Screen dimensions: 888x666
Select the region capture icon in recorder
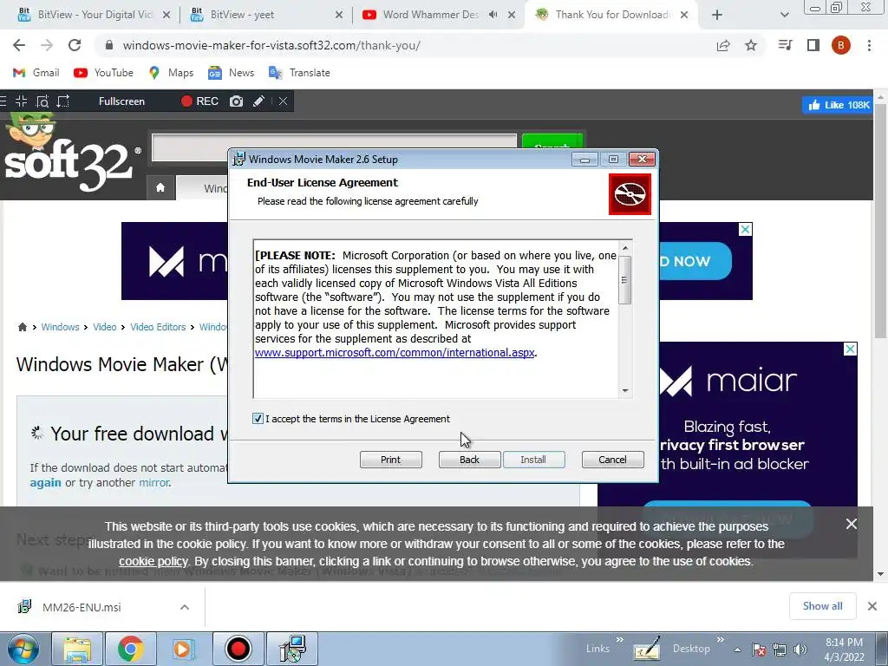[x=62, y=101]
